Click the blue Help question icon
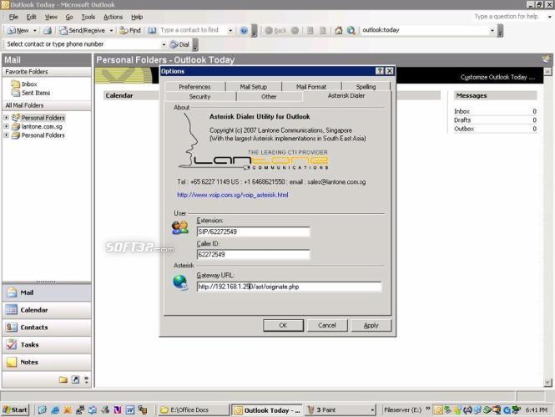 click(244, 30)
